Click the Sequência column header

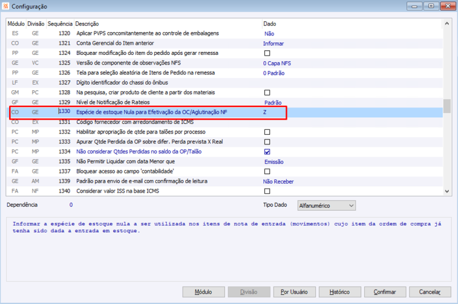(60, 23)
